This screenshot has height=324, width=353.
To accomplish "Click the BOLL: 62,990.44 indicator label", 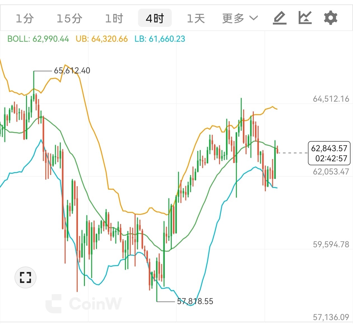I will (38, 39).
